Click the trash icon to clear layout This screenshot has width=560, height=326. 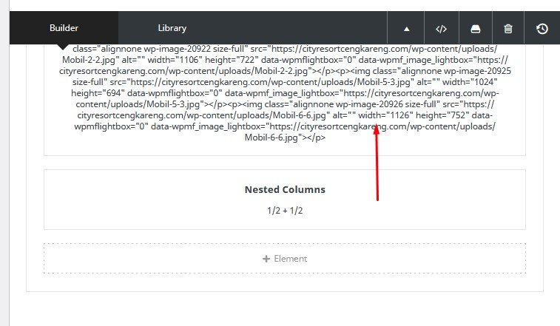(508, 29)
